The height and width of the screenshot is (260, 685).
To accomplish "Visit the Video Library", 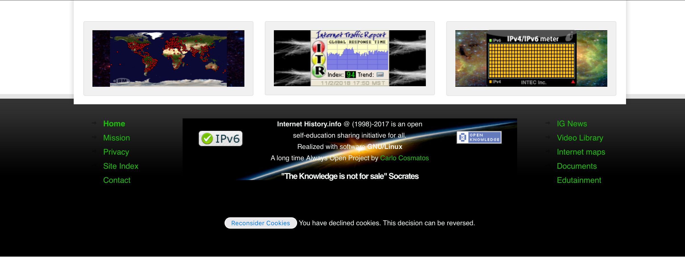I will tap(580, 138).
